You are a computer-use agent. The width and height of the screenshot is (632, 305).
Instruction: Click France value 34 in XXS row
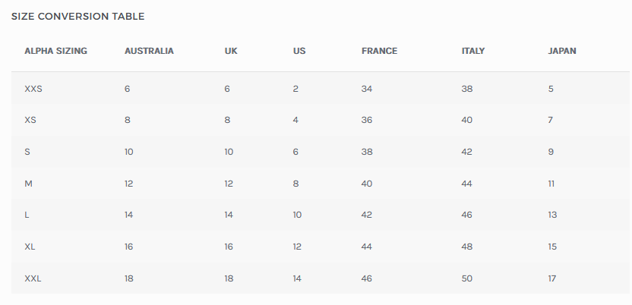click(367, 89)
